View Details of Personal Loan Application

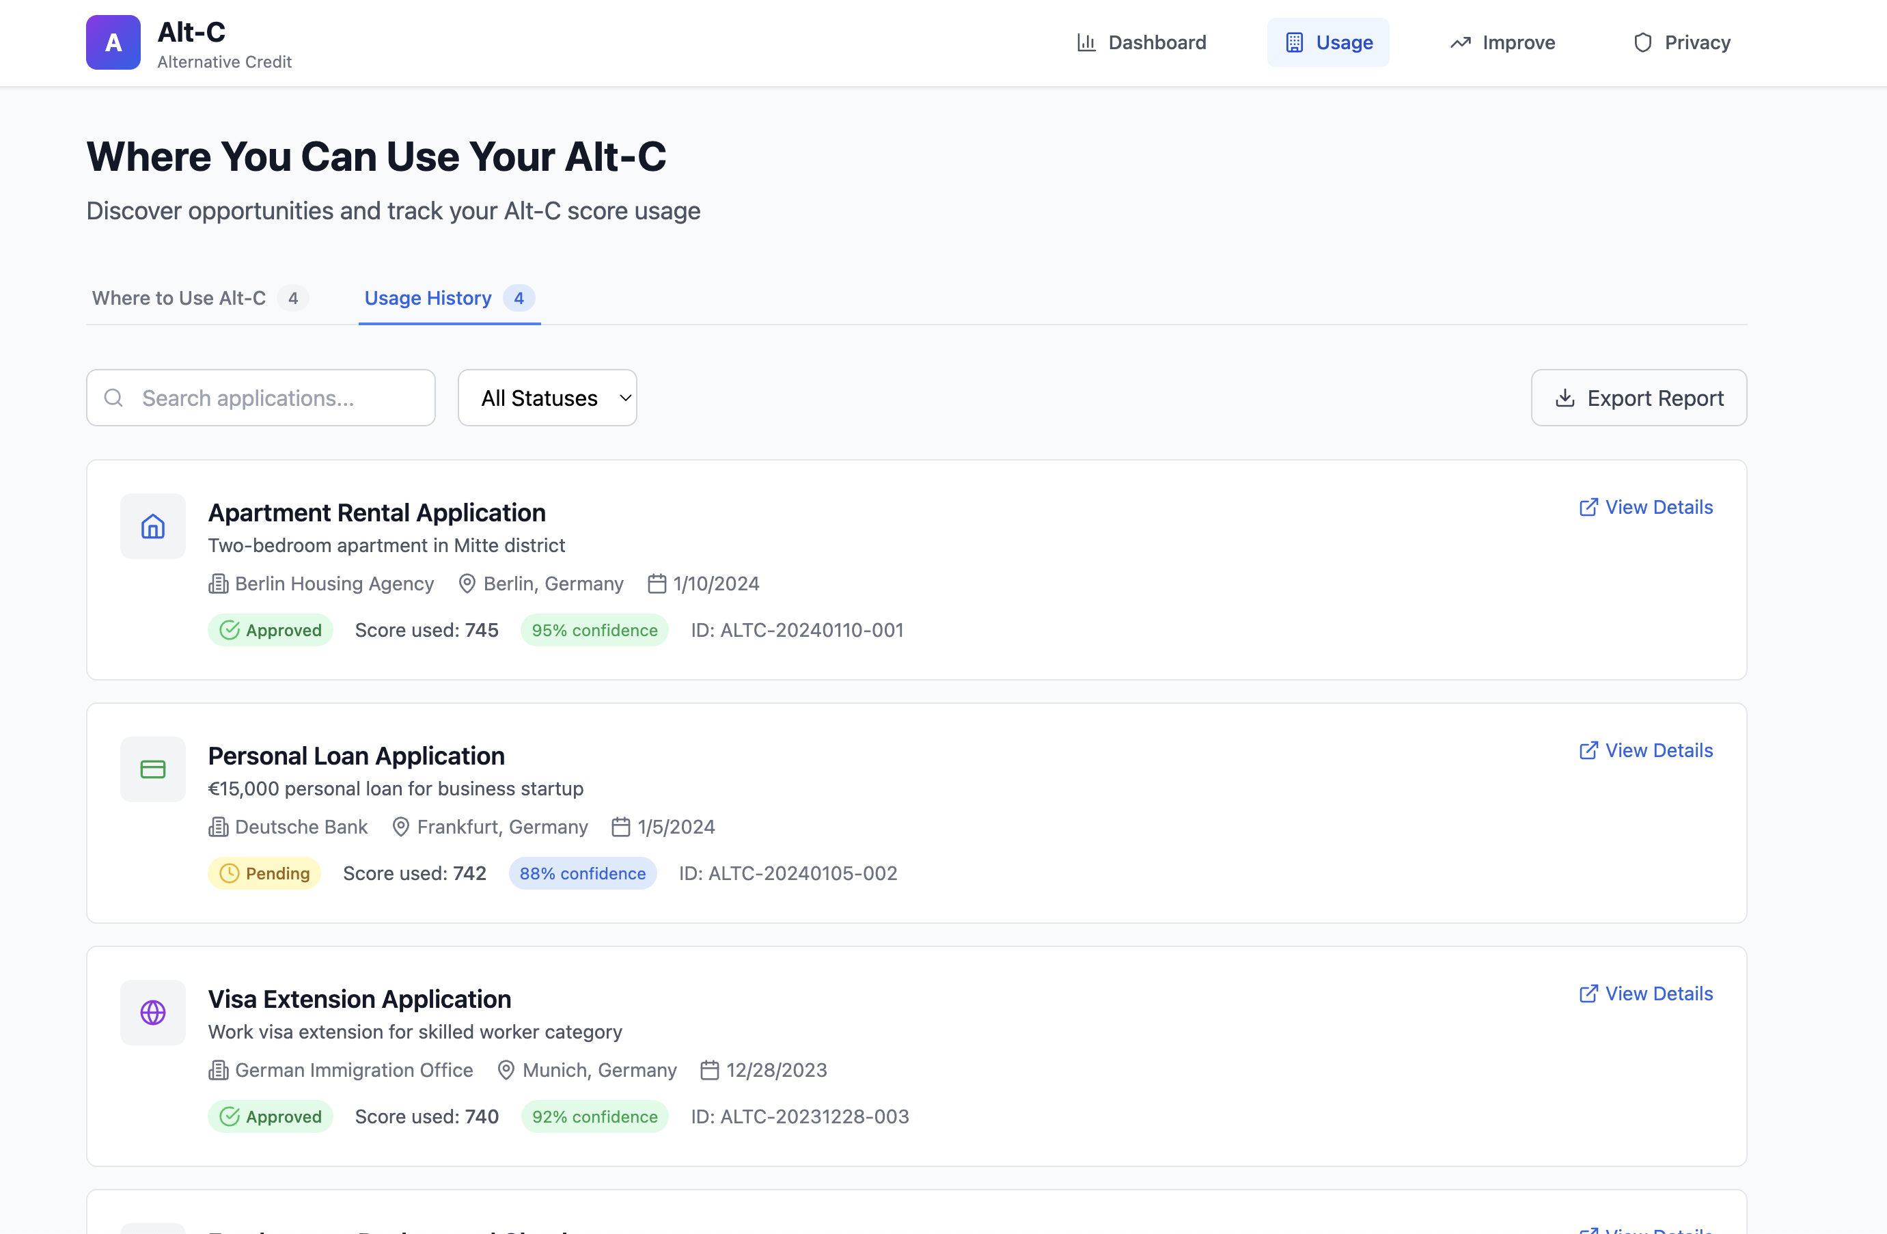click(1646, 750)
